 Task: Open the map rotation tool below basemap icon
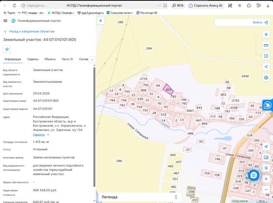[266, 168]
